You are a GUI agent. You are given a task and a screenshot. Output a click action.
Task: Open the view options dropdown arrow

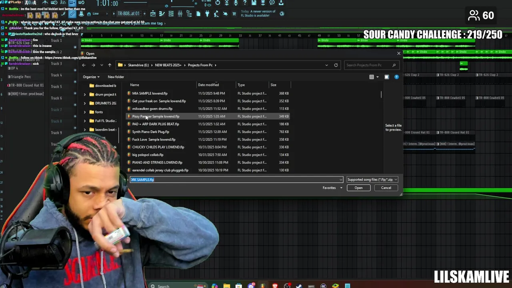click(377, 77)
